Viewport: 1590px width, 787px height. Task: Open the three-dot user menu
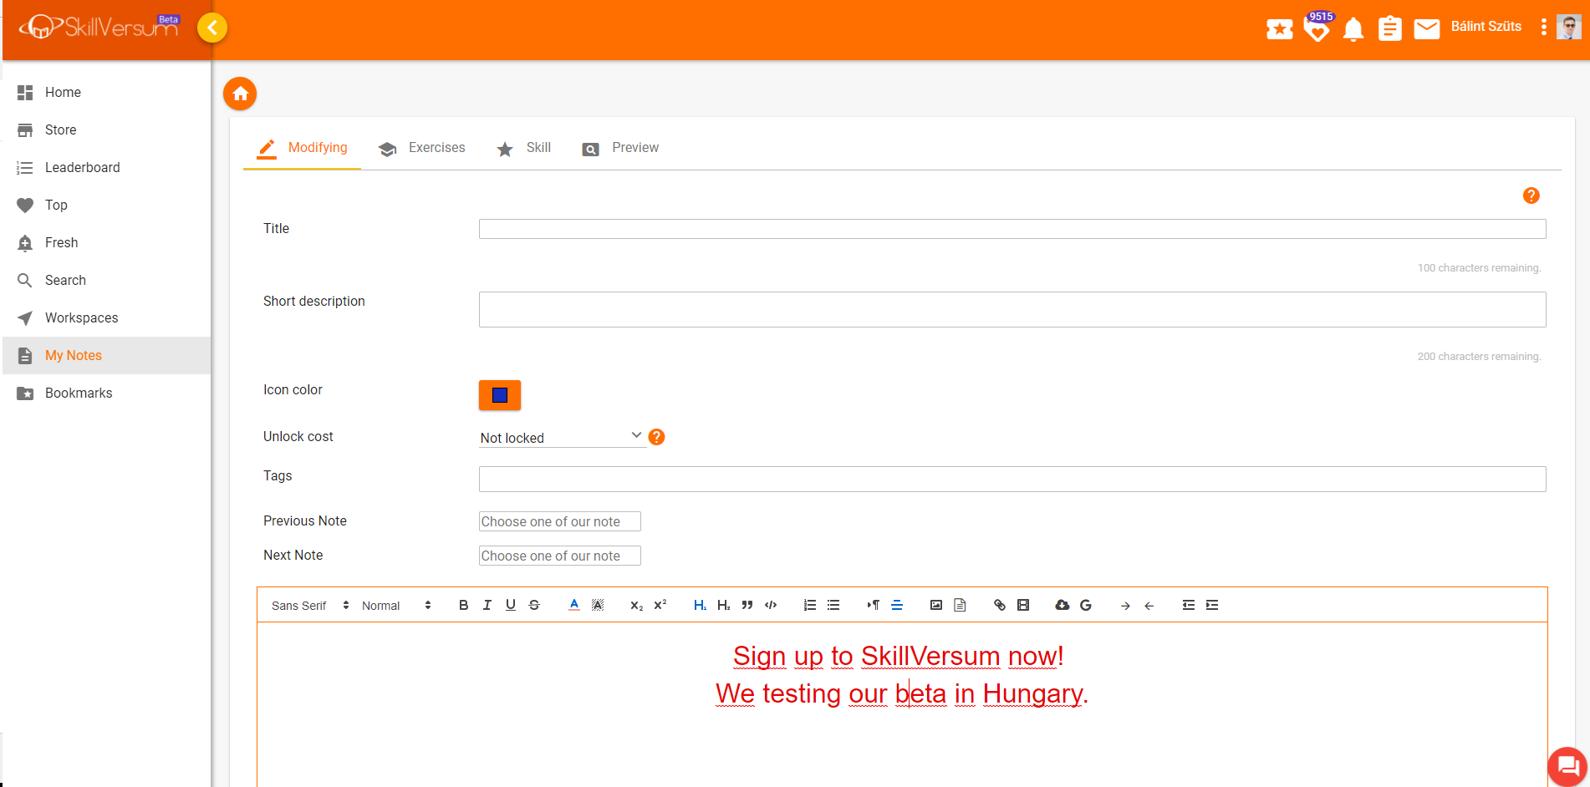tap(1543, 27)
